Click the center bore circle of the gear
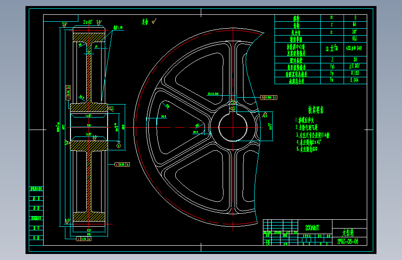Image resolution: width=402 pixels, height=260 pixels. tap(233, 127)
